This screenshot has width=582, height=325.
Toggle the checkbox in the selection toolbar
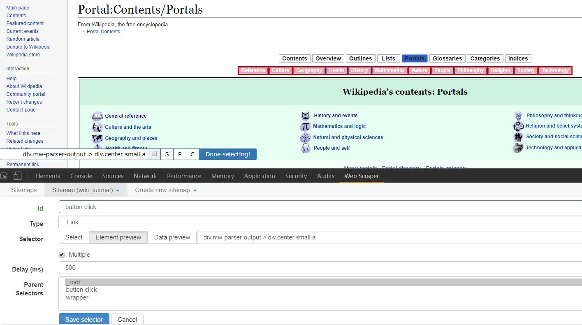154,154
